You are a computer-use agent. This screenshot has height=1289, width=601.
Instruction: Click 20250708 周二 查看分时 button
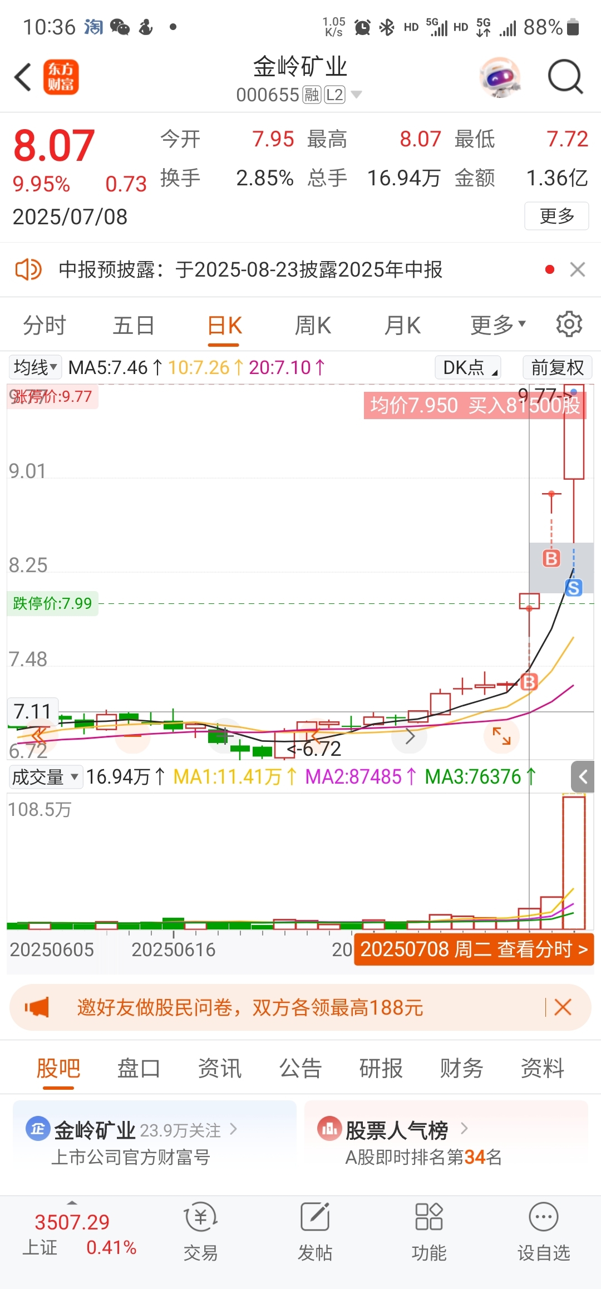click(474, 949)
